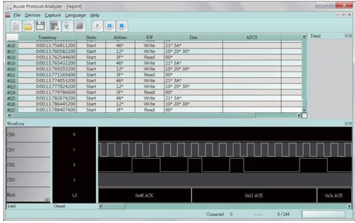Click the table's horizontal scrollbar thumb
The image size is (355, 223).
coord(134,116)
